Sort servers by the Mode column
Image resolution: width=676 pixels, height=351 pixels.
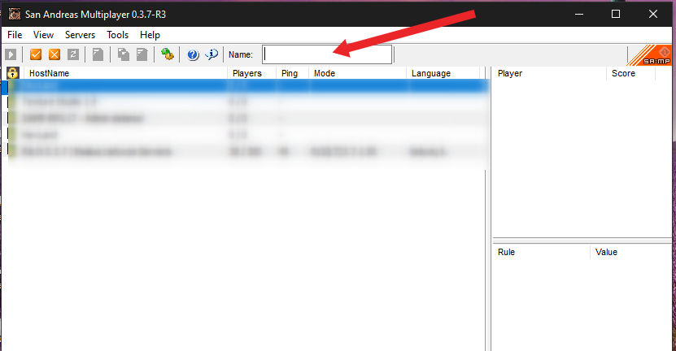point(357,73)
